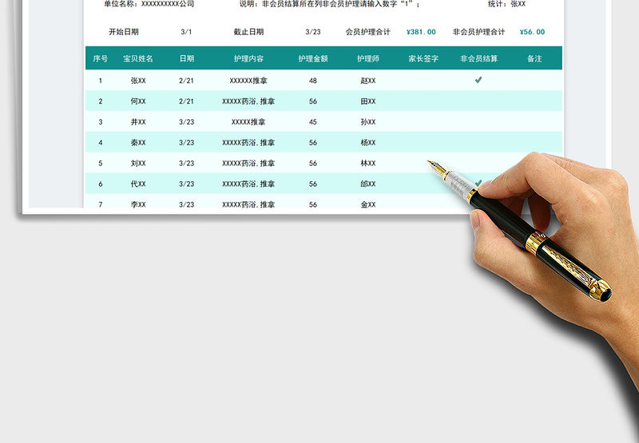The image size is (639, 443).
Task: Click the checkmark in row 1's 非会员结算 column
Action: [x=478, y=80]
